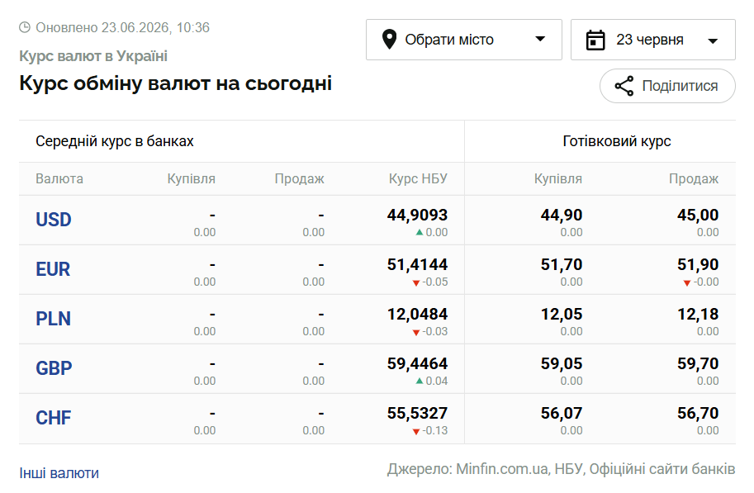Click GBP cash sell value 59,70

click(x=698, y=363)
